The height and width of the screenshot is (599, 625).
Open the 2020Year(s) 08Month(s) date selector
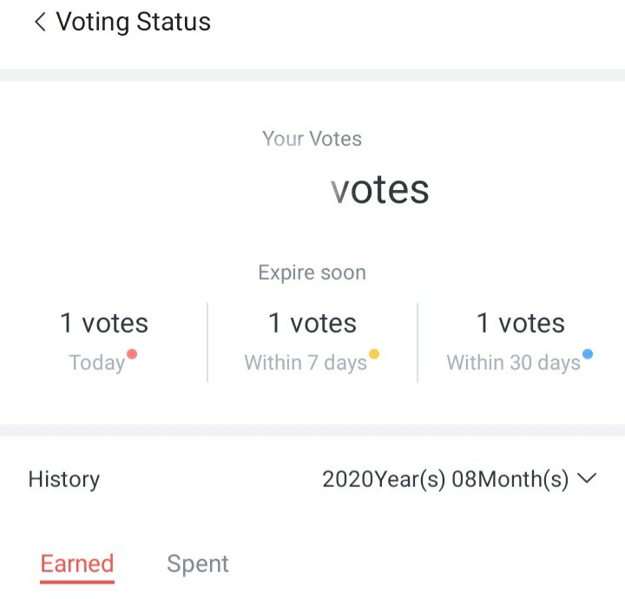tap(444, 479)
